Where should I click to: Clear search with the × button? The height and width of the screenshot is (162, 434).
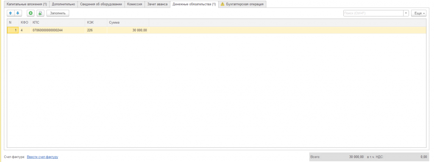(x=406, y=13)
